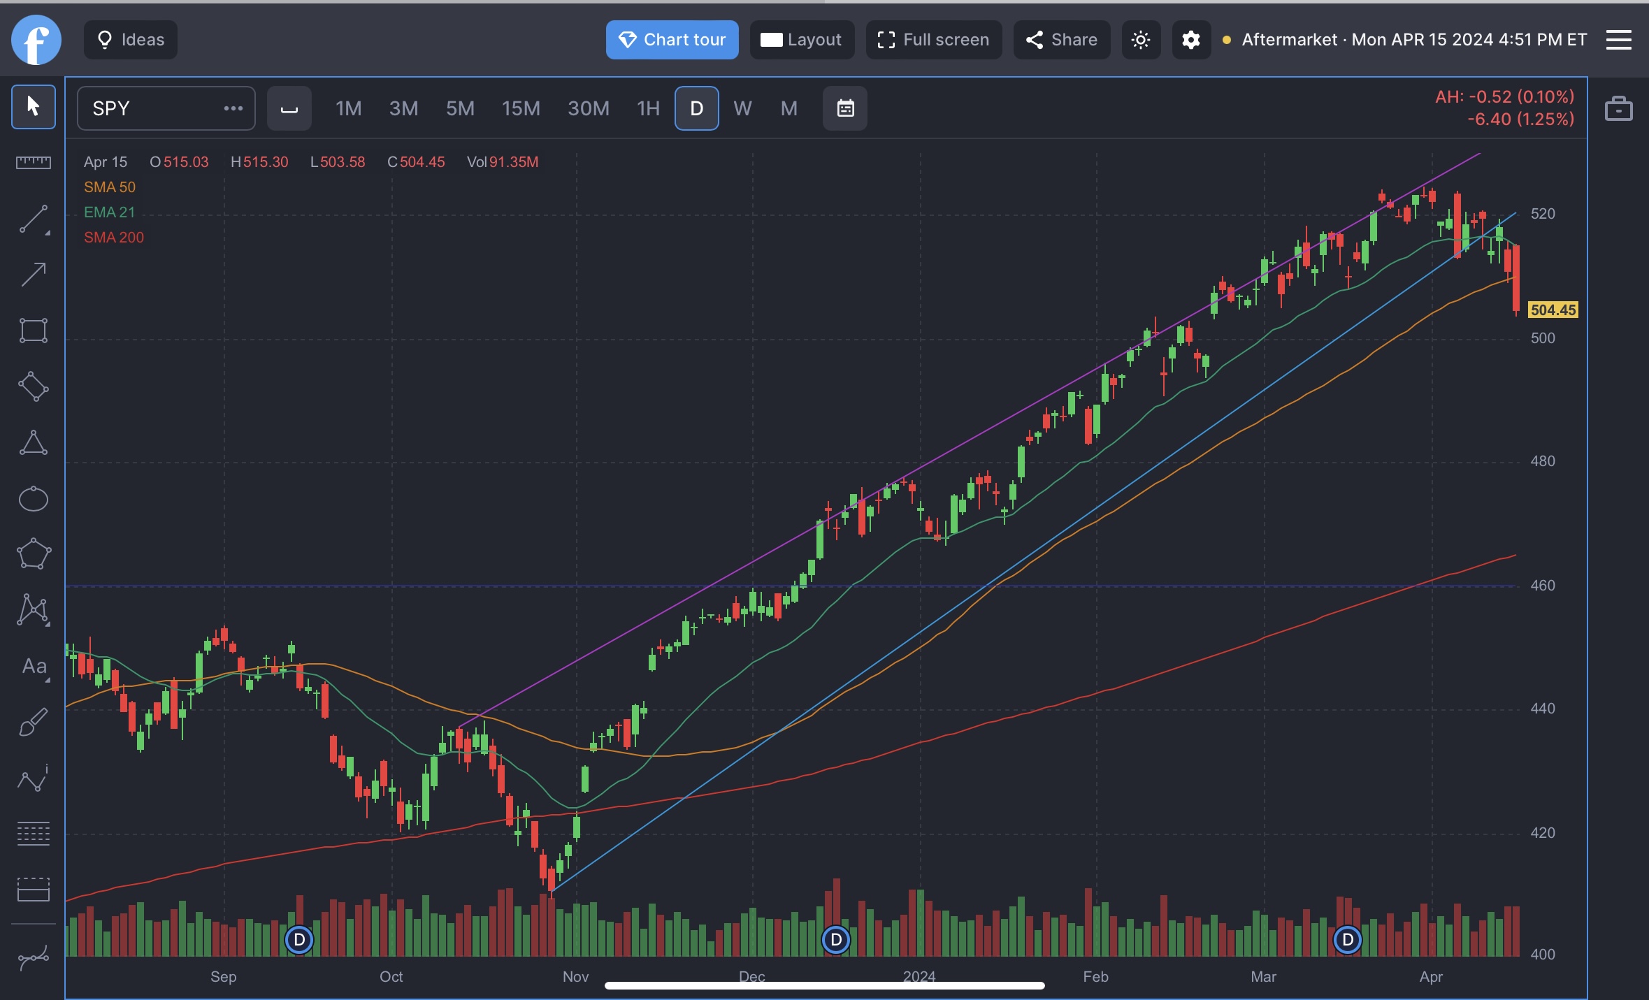Toggle light/dark theme sun icon

coord(1141,40)
